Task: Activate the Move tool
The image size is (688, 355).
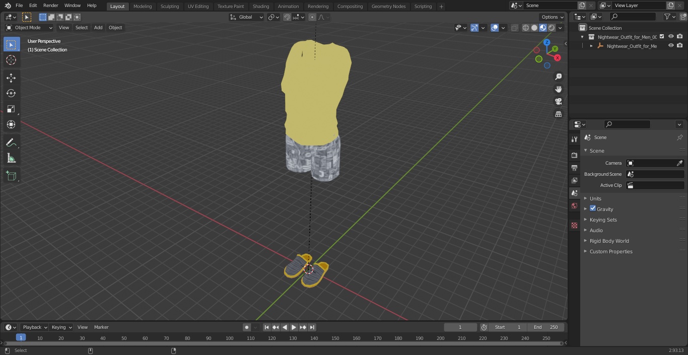Action: click(x=11, y=78)
